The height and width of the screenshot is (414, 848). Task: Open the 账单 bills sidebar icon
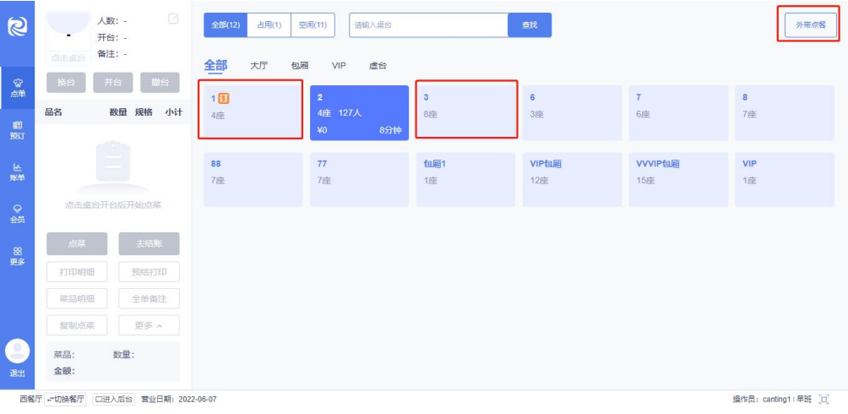[17, 172]
